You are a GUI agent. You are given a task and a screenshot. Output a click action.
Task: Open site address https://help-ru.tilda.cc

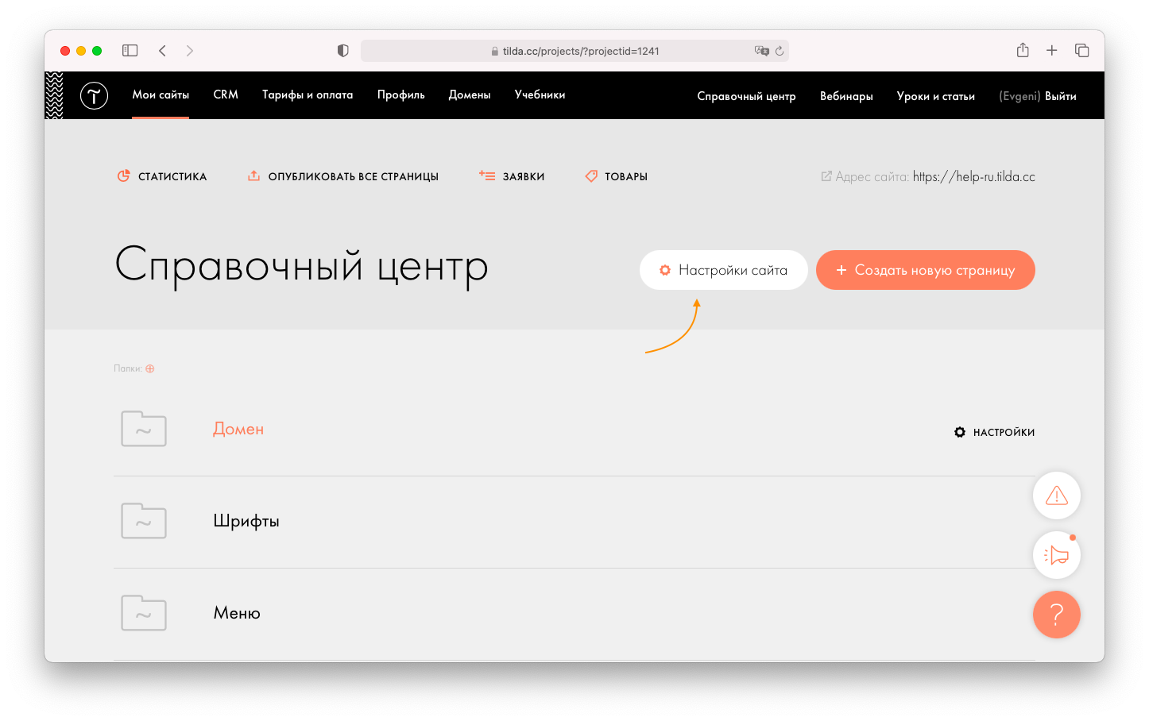[974, 176]
